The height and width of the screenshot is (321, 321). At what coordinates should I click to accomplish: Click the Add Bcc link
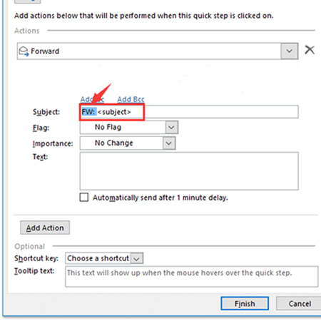coord(131,99)
